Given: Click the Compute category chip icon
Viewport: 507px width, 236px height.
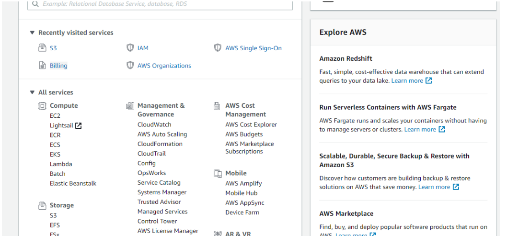Looking at the screenshot, I should click(42, 106).
